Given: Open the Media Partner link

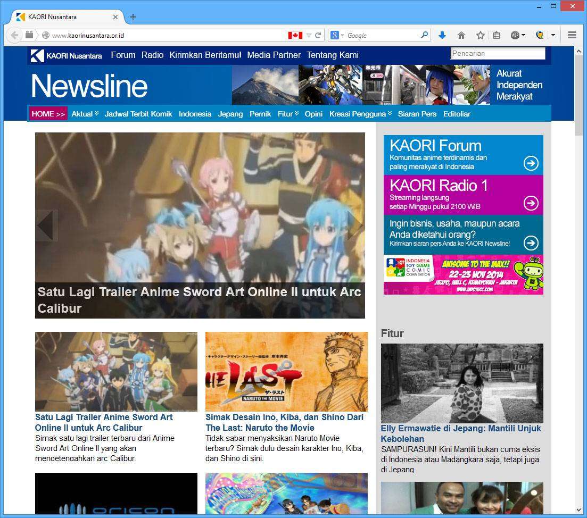Looking at the screenshot, I should point(274,55).
